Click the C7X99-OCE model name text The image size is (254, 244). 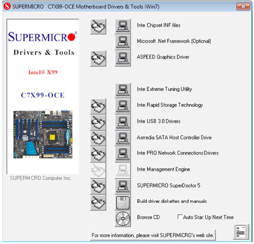coord(43,95)
